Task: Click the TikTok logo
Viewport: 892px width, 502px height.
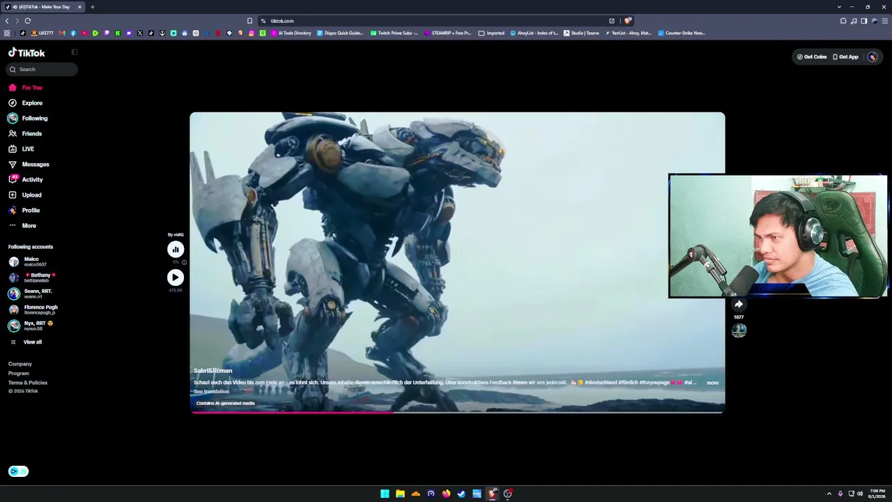Action: point(26,52)
